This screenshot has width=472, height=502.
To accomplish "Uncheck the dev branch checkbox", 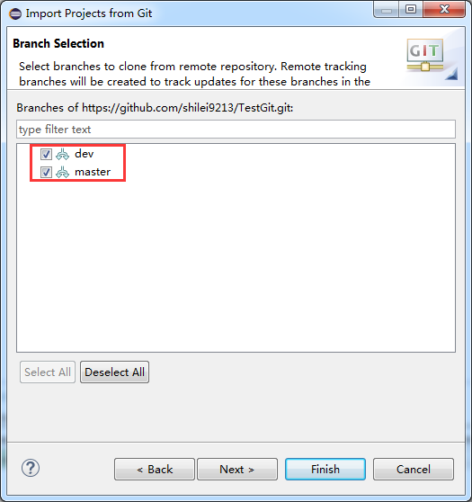I will 46,155.
